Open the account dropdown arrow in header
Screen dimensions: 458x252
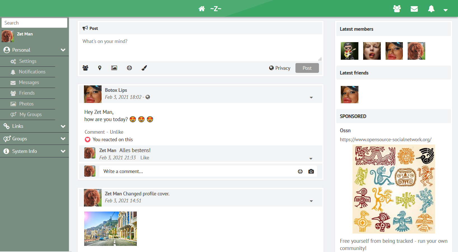[x=445, y=10]
